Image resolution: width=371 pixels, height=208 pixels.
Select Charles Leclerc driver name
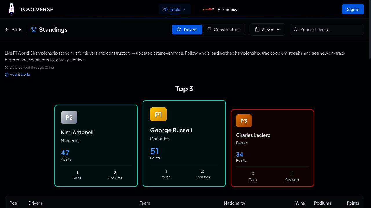pyautogui.click(x=253, y=135)
